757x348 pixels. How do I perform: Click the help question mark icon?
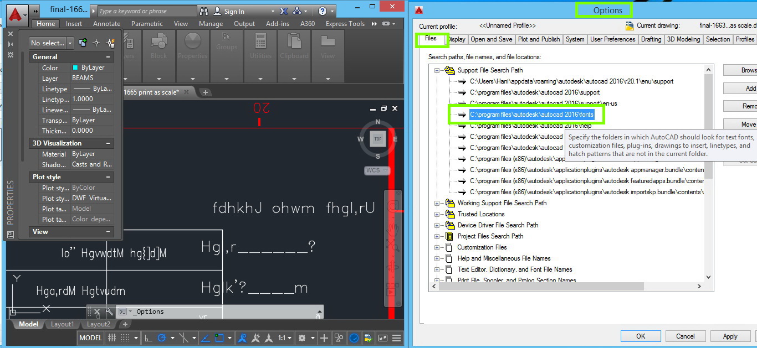[323, 11]
